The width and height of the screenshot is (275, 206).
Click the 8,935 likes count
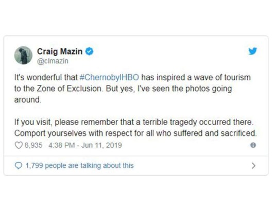[33, 145]
